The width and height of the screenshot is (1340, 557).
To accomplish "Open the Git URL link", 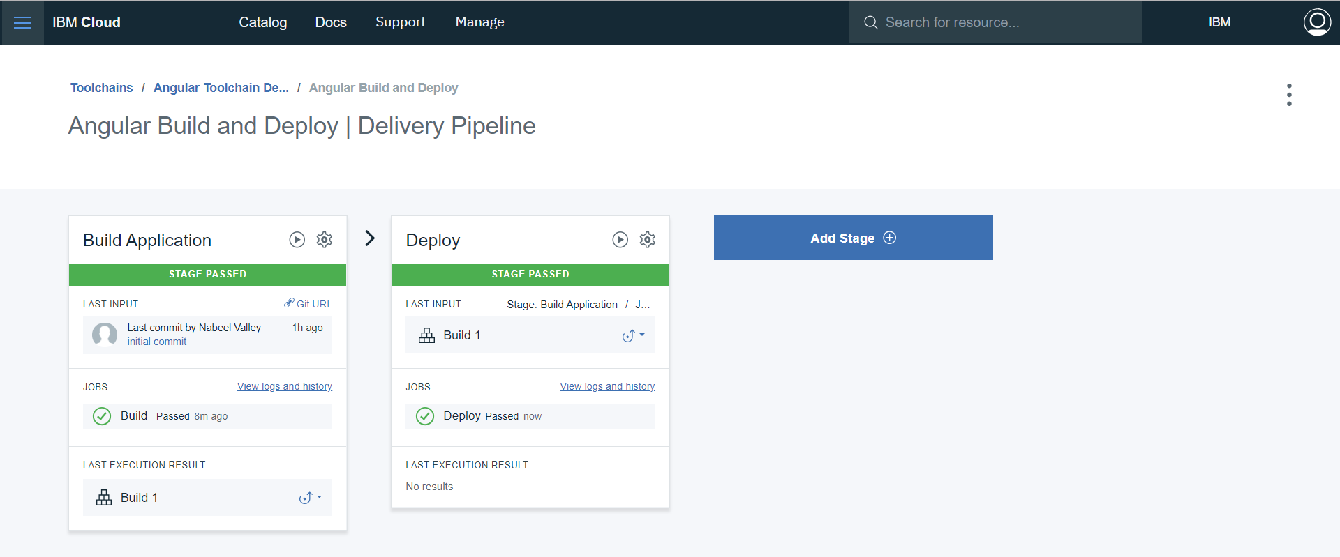I will [314, 304].
